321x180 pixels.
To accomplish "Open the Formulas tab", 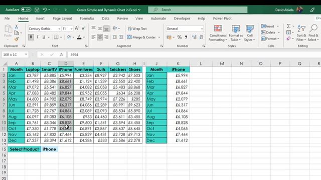I will [87, 18].
